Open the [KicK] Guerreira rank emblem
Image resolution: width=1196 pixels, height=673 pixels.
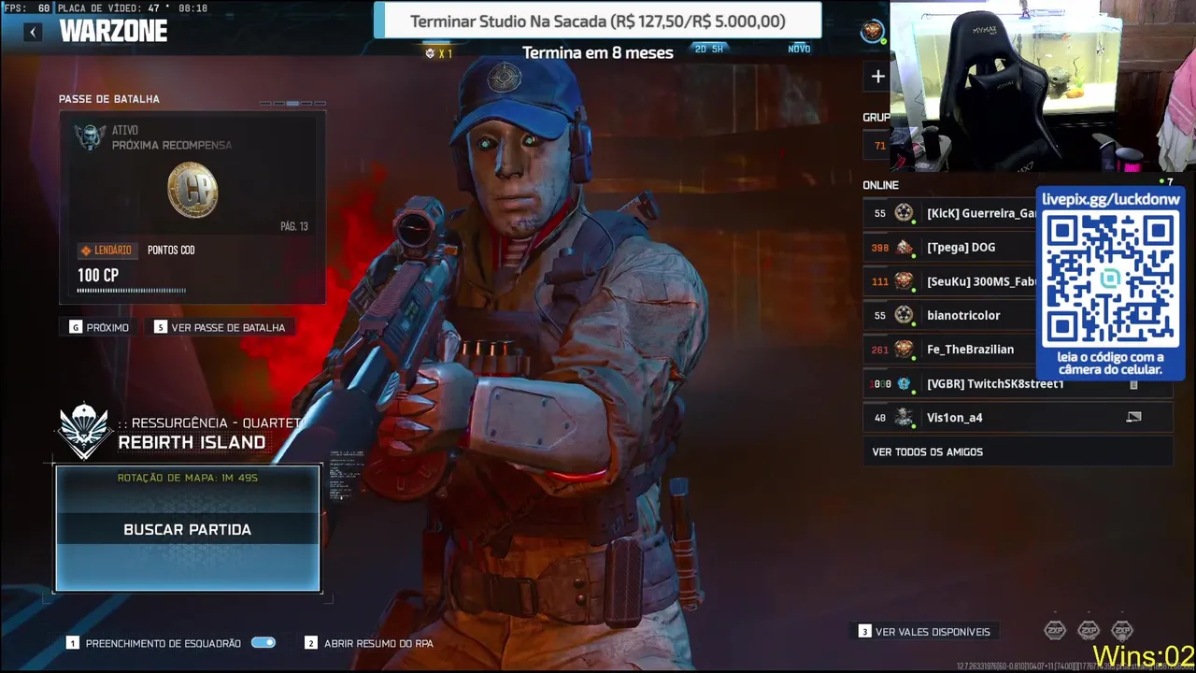904,213
